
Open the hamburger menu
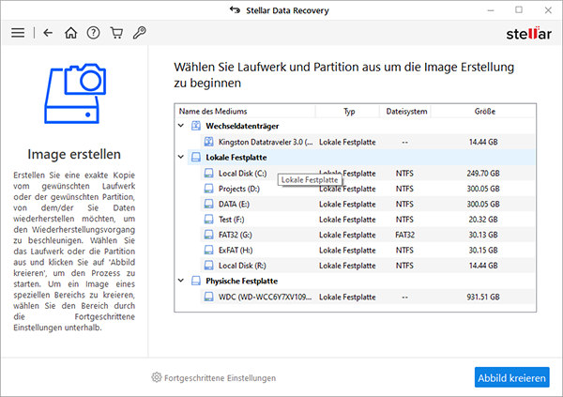point(18,33)
